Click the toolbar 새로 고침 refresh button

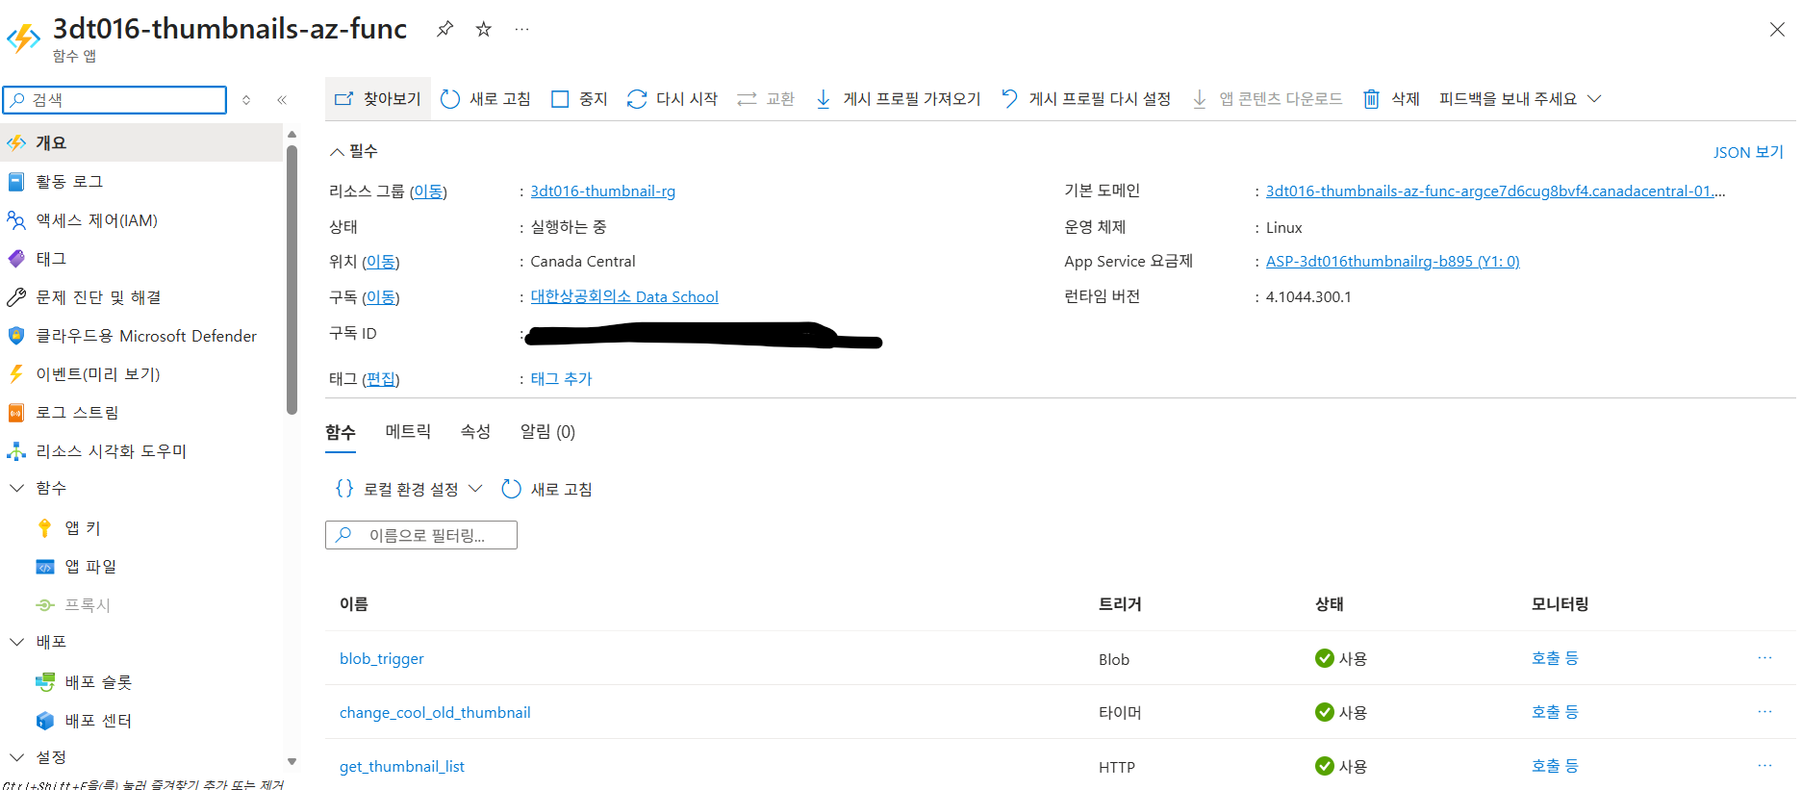486,98
